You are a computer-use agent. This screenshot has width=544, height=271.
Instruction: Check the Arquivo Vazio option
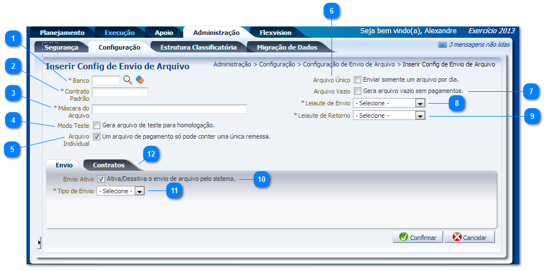point(357,91)
